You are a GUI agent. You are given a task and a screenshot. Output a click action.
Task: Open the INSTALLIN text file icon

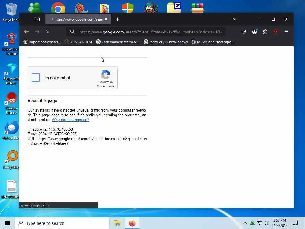[x=11, y=189]
